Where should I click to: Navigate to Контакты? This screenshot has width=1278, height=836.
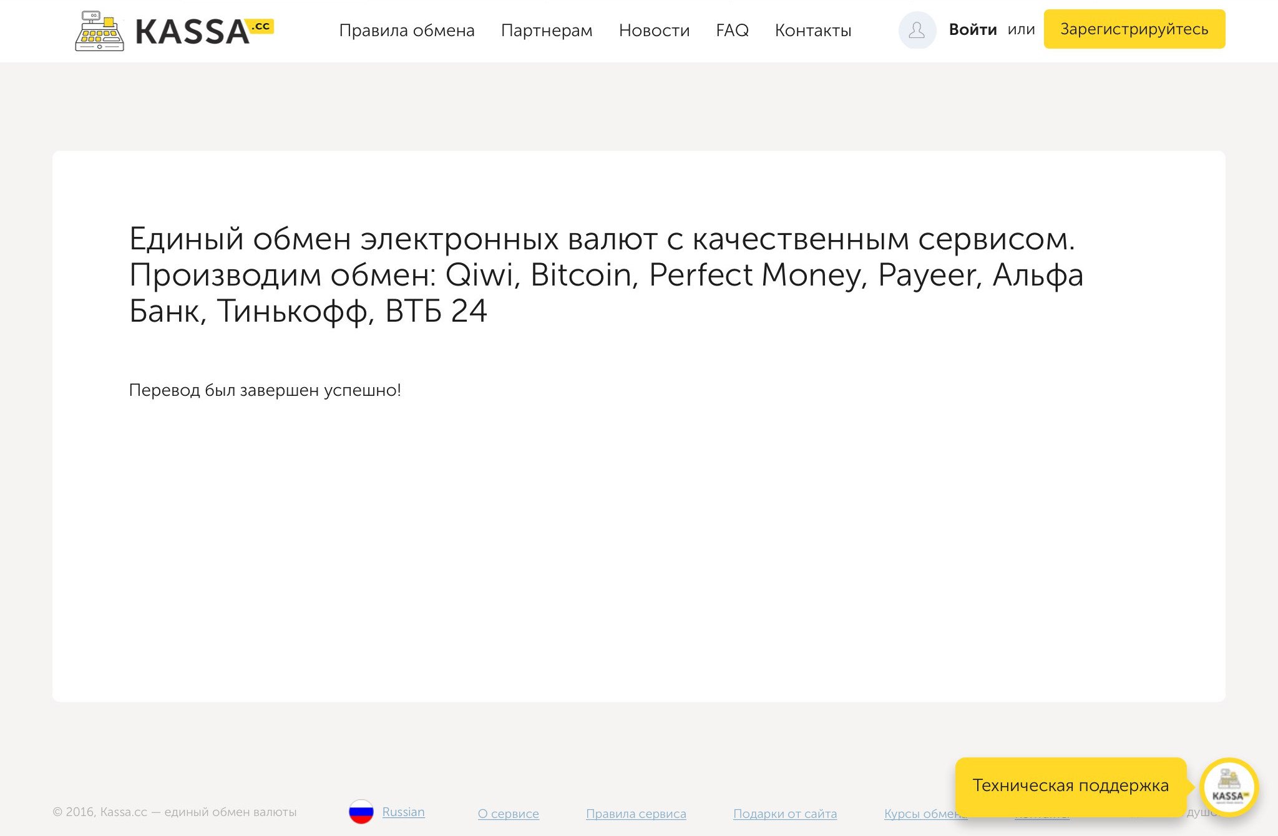[813, 30]
